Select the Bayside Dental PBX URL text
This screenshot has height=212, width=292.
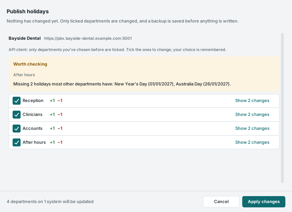coord(88,38)
